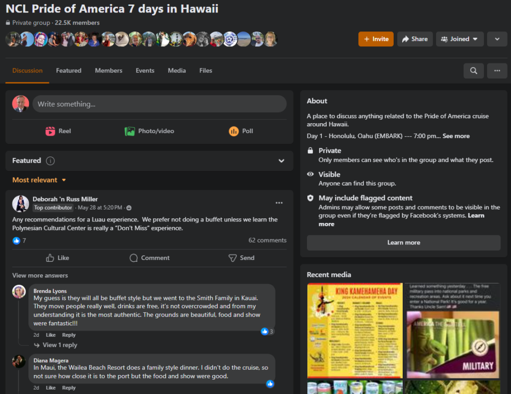Click Reply under Diana Magera's comment
The height and width of the screenshot is (394, 511).
[x=69, y=388]
